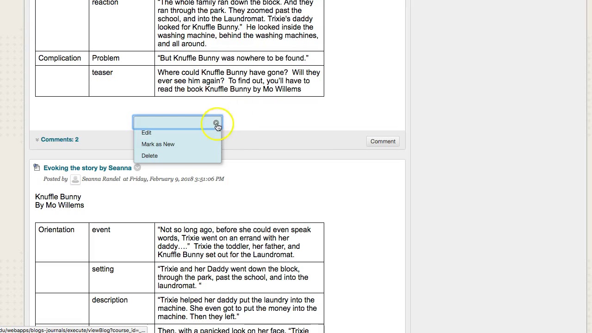Click the 'reaction' table cell
592x333 pixels.
[122, 25]
